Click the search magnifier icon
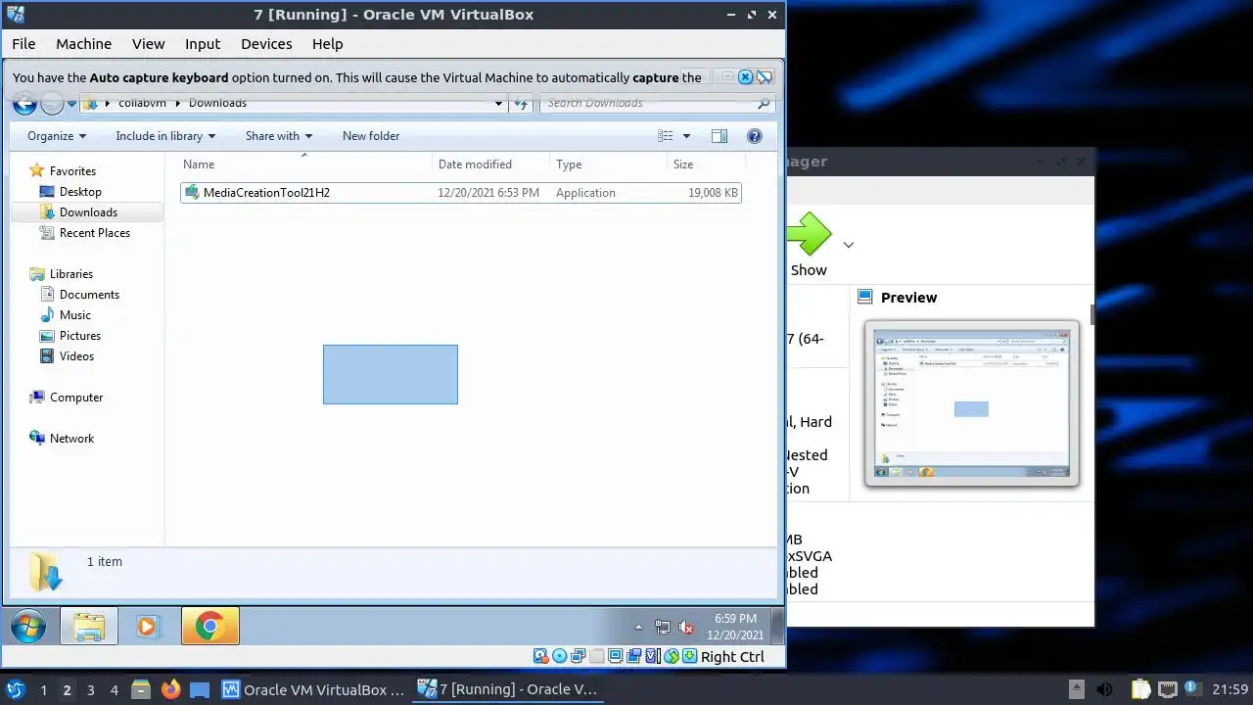 pyautogui.click(x=764, y=103)
